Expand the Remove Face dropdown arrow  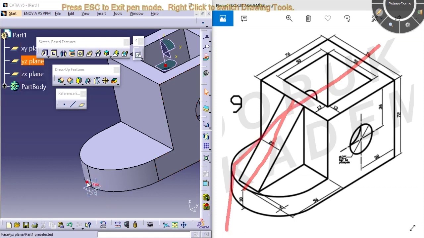point(118,84)
